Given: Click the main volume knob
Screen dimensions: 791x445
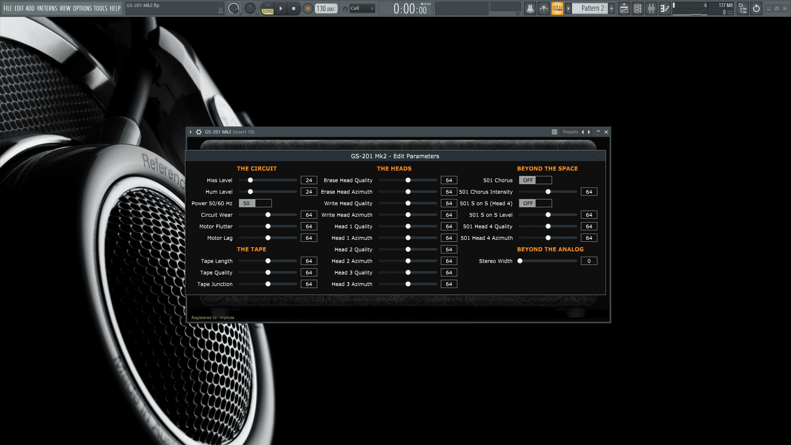Looking at the screenshot, I should (234, 8).
